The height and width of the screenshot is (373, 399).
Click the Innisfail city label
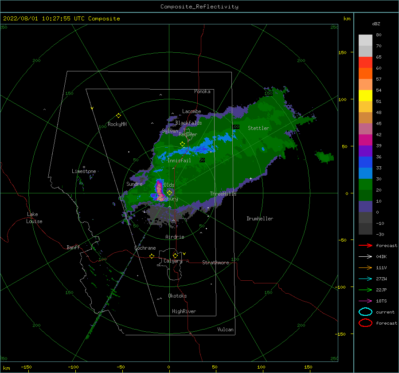tap(179, 161)
